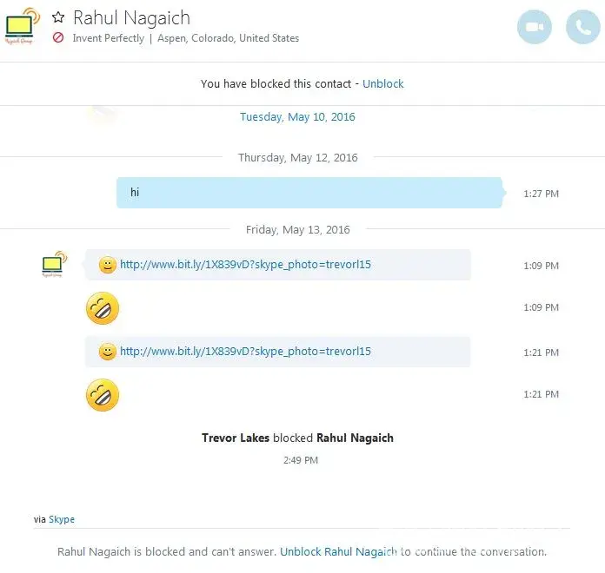
Task: Click the red blocked status icon
Action: (58, 38)
